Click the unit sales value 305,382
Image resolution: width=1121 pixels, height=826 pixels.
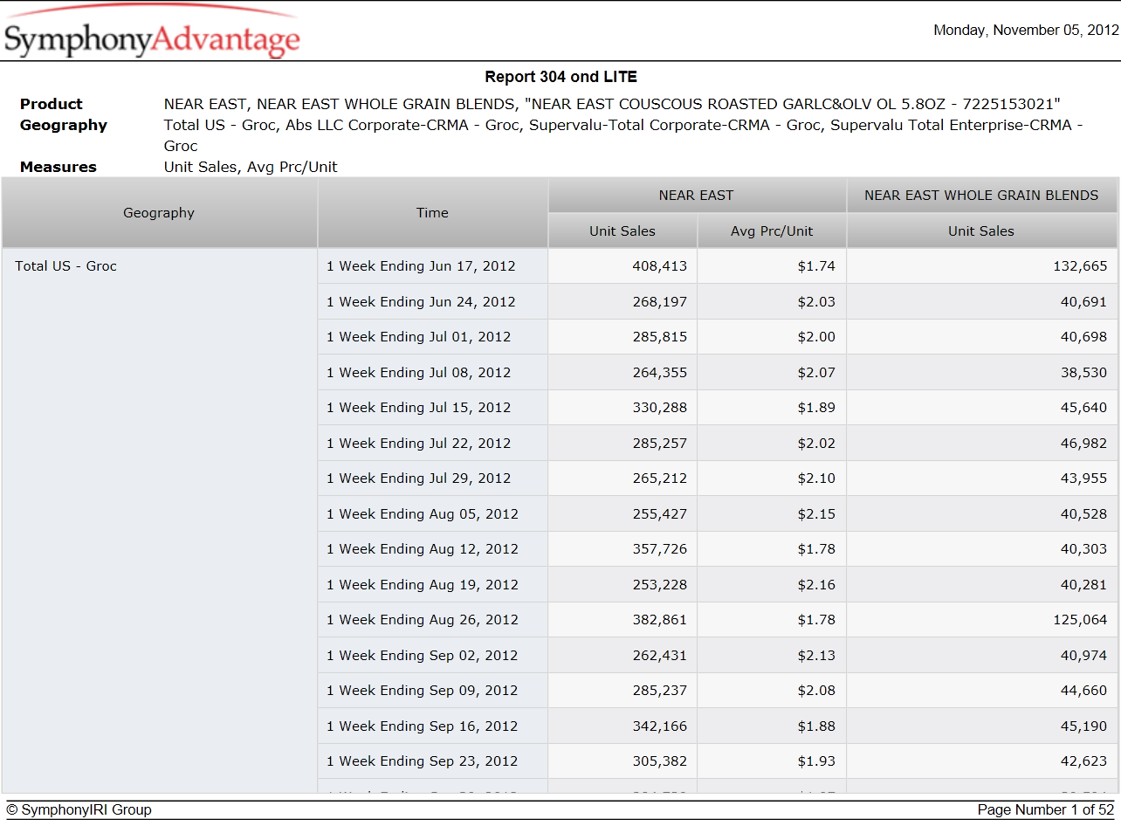(660, 761)
